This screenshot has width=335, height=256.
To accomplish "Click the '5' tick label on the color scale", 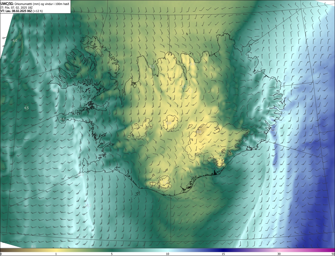I will [112, 254].
